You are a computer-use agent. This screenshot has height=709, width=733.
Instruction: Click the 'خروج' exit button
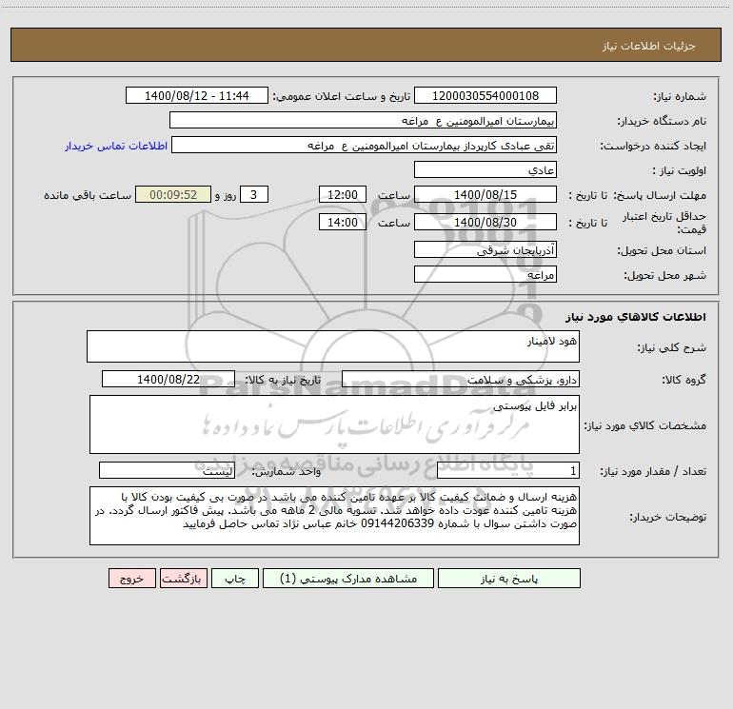131,578
